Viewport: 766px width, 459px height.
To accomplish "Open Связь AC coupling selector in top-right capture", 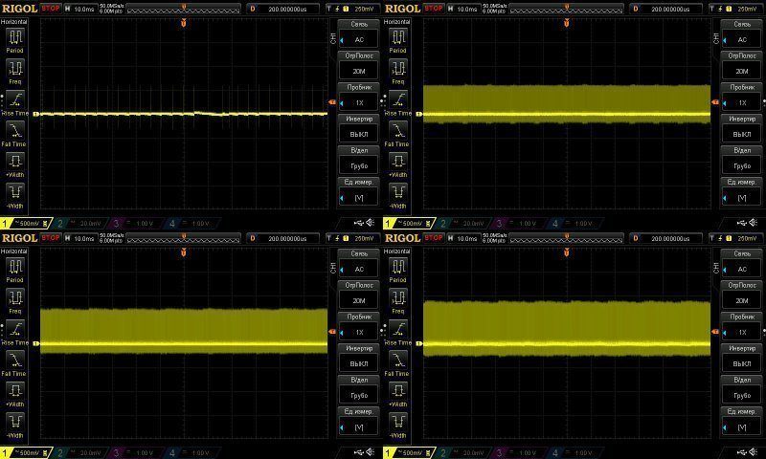I will coord(741,34).
